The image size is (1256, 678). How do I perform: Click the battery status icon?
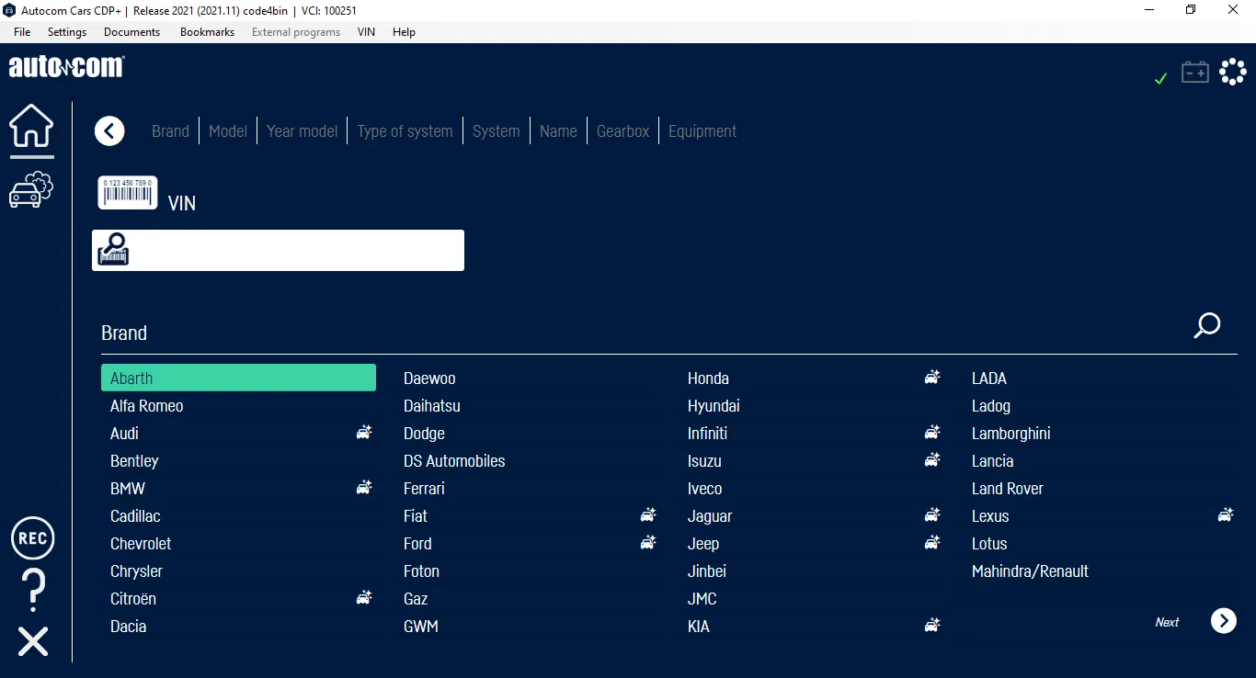coord(1194,73)
